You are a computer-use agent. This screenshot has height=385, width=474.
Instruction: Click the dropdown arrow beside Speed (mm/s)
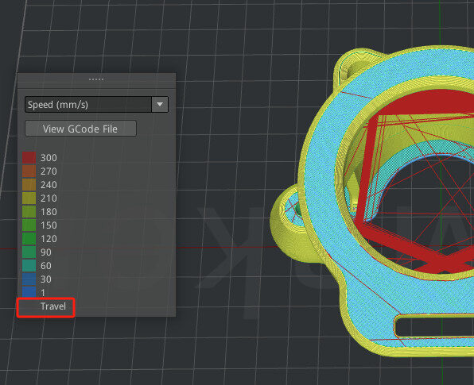(160, 105)
